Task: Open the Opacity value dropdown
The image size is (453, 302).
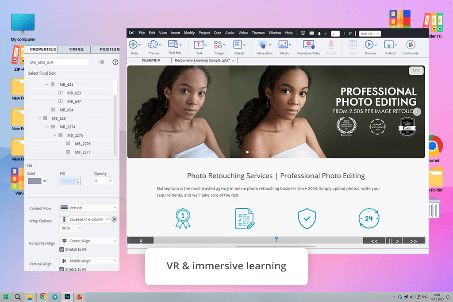Action: 110,181
